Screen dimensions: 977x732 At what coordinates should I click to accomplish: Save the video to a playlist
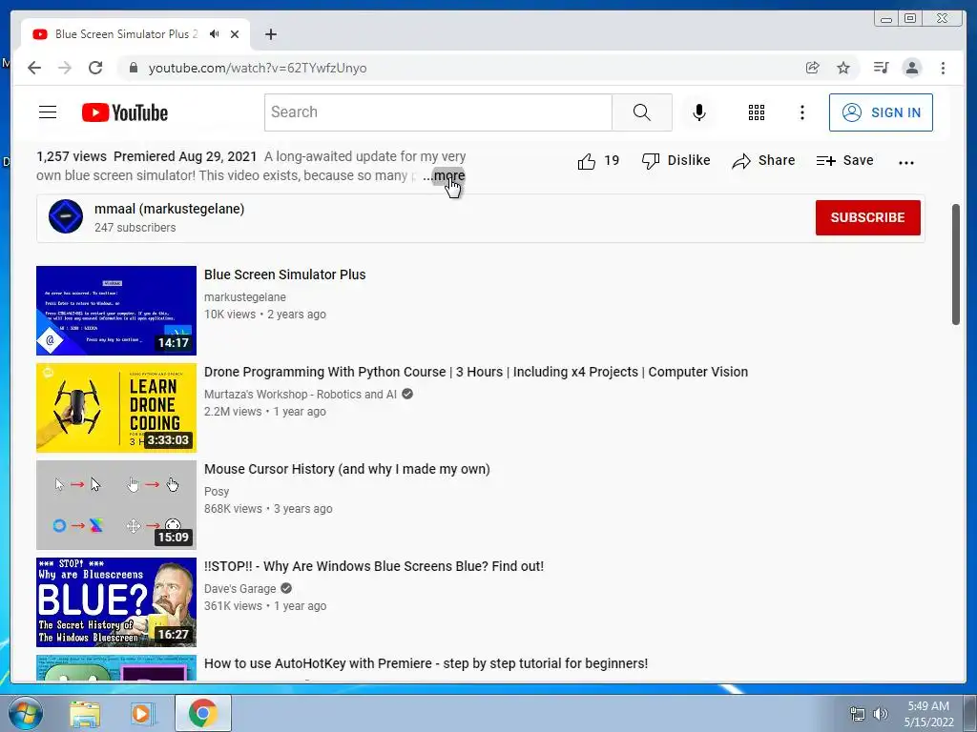845,160
